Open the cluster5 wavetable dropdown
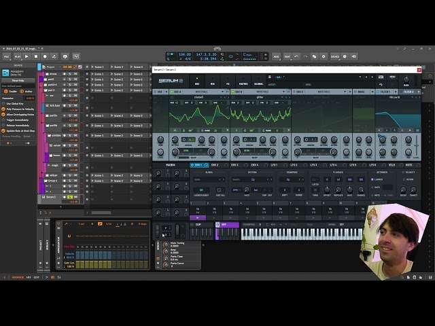435x326 pixels. tap(221, 97)
